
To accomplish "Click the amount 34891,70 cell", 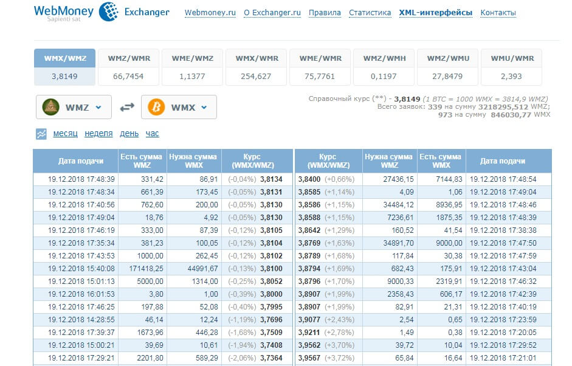I will [398, 243].
